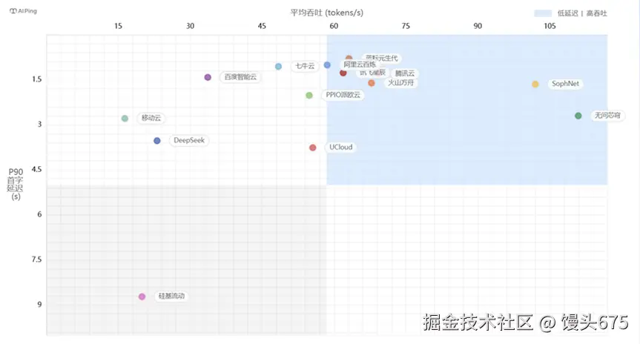
Task: Select the light-blue 七牛云 data point
Action: (278, 67)
